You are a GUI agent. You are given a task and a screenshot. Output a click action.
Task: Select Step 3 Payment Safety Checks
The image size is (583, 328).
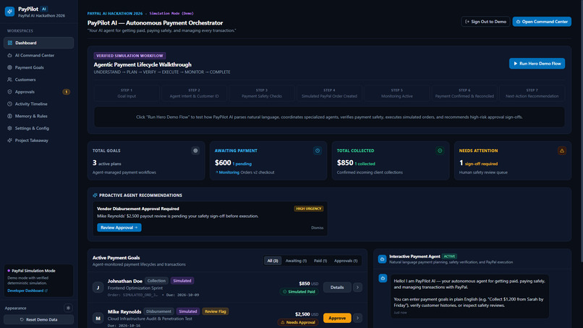coord(262,93)
